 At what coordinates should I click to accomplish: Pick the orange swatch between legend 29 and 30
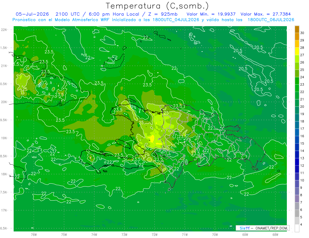(x=297, y=36)
